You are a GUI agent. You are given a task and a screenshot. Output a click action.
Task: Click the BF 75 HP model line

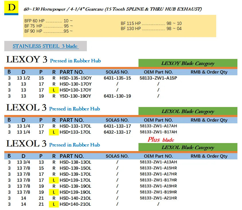[x=48, y=26]
